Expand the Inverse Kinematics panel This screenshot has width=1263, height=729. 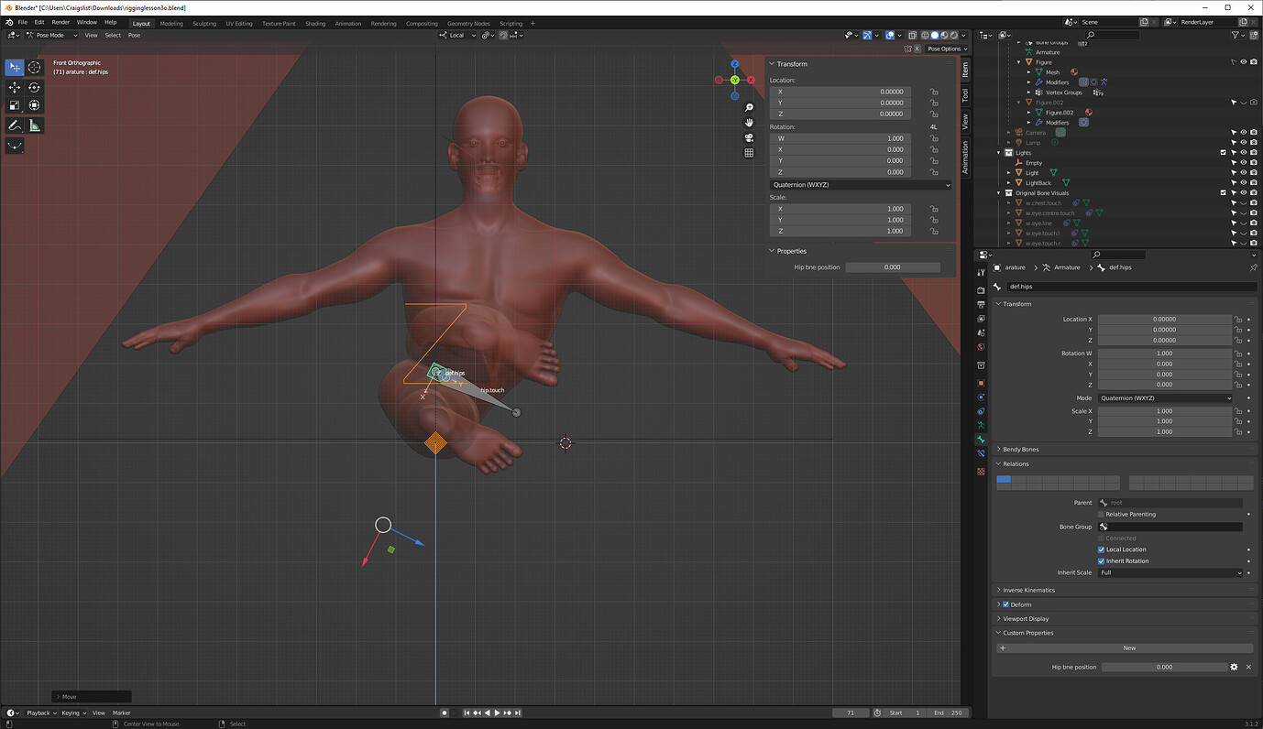tap(1028, 590)
